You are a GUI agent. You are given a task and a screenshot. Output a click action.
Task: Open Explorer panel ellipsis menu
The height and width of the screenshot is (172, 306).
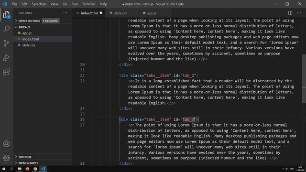click(x=65, y=13)
